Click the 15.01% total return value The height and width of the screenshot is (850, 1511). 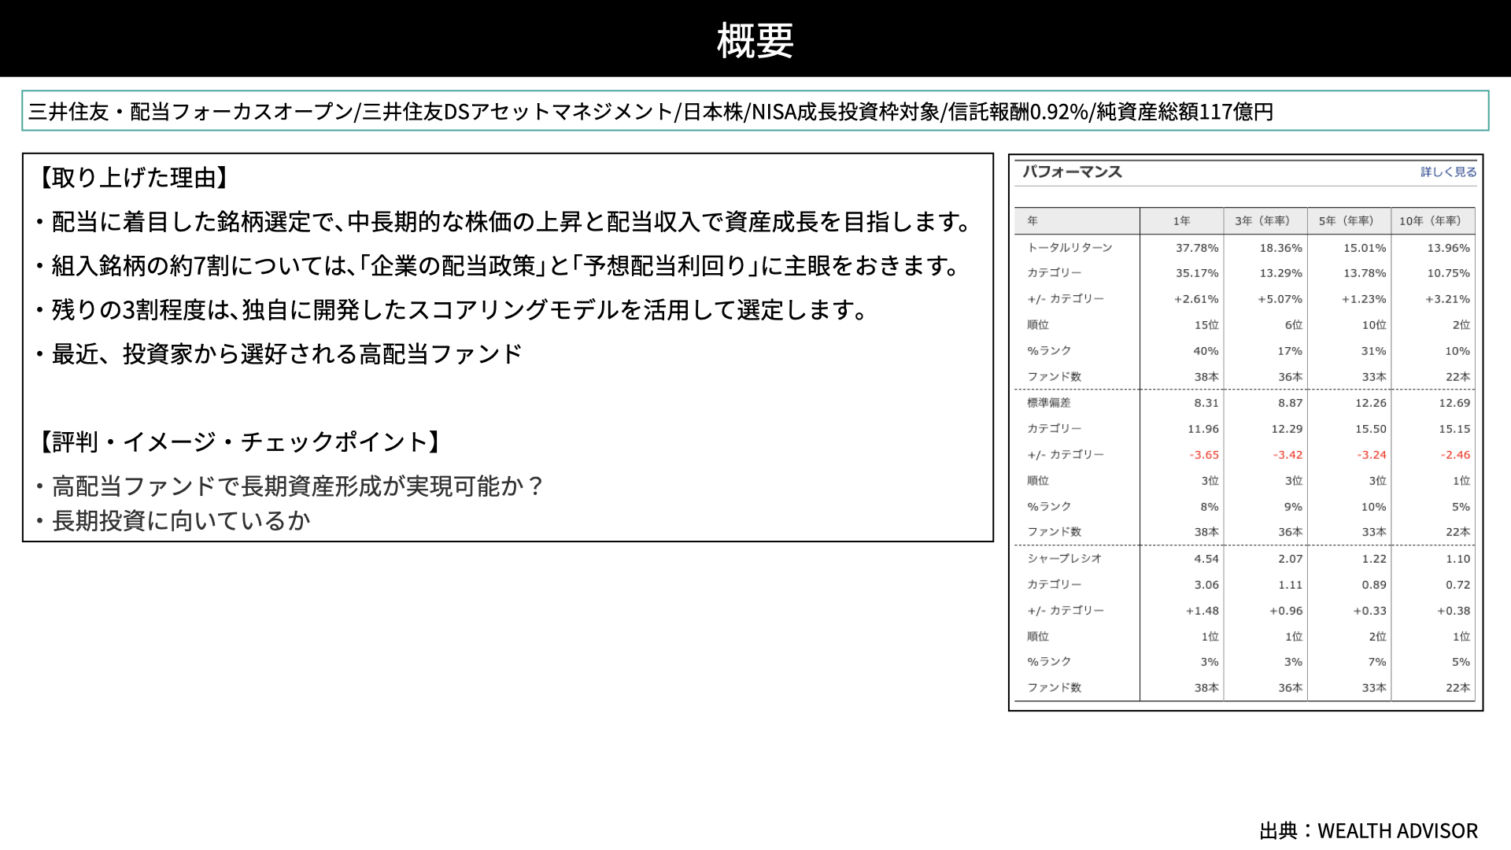coord(1365,248)
